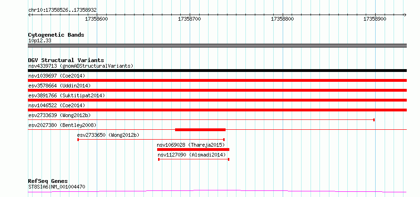
Task: Select the nsv1127090 variant line
Action: point(194,159)
